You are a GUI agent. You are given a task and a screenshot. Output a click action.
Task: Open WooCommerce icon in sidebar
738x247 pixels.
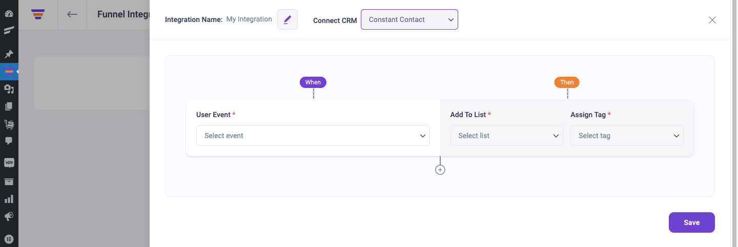9,163
